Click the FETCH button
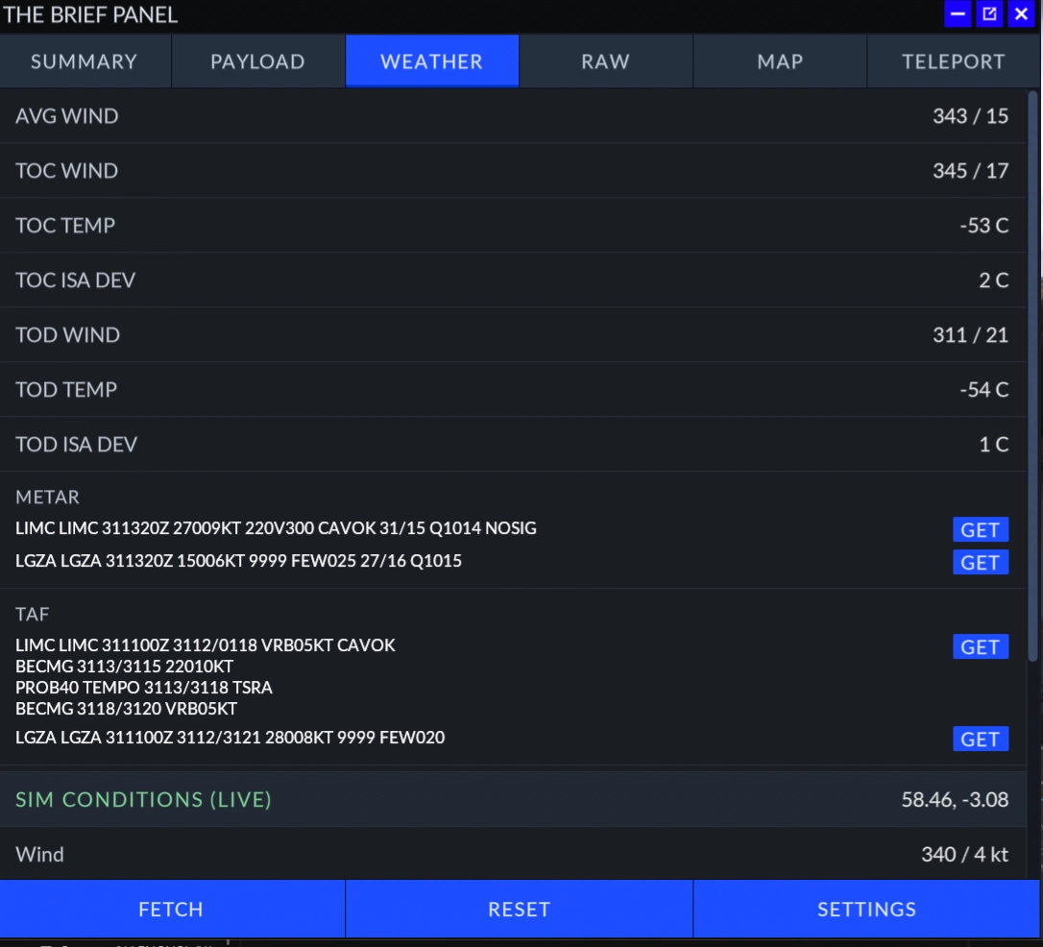This screenshot has height=947, width=1043. (172, 909)
